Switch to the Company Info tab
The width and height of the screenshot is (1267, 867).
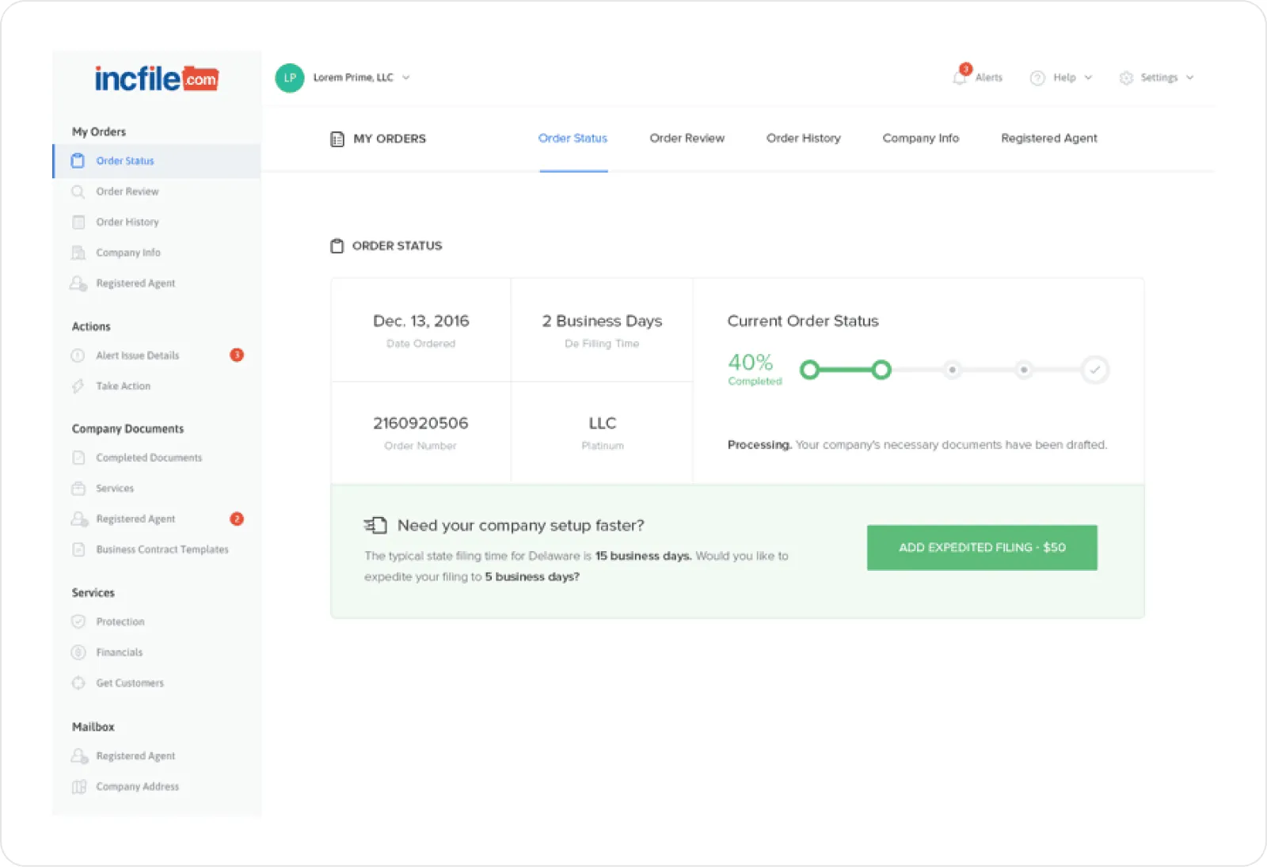coord(920,139)
